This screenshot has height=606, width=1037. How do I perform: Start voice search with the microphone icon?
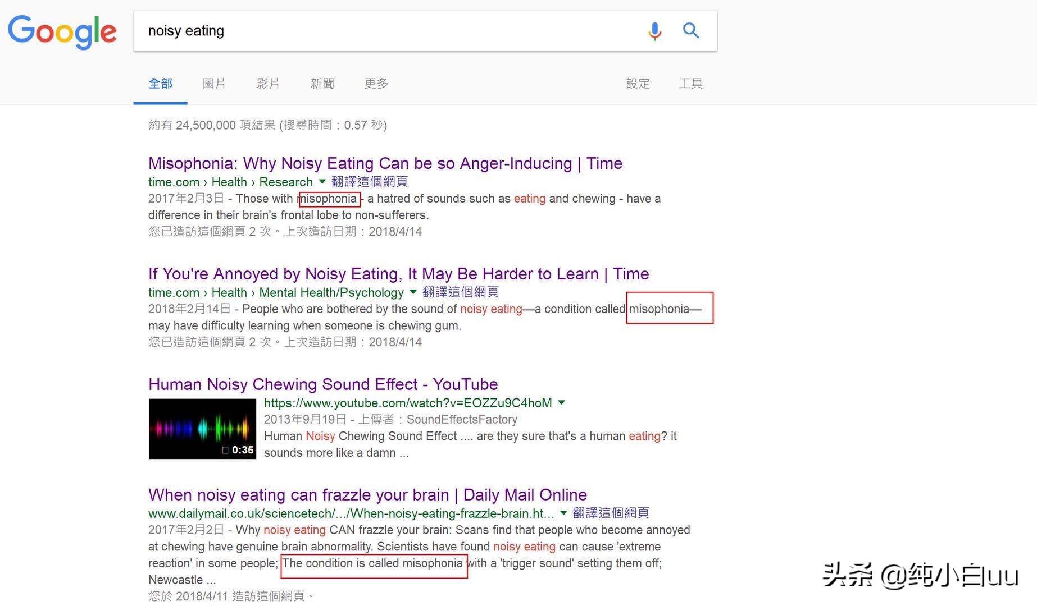pyautogui.click(x=654, y=31)
